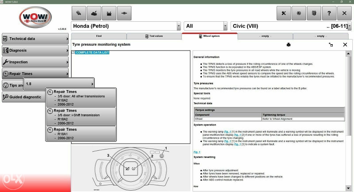The image size is (354, 192).
Task: Expand the Diagnosis submenu arrow
Action: [67, 51]
